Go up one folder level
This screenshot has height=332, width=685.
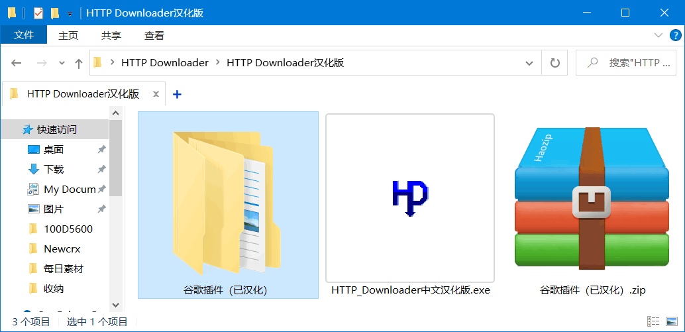pos(79,64)
